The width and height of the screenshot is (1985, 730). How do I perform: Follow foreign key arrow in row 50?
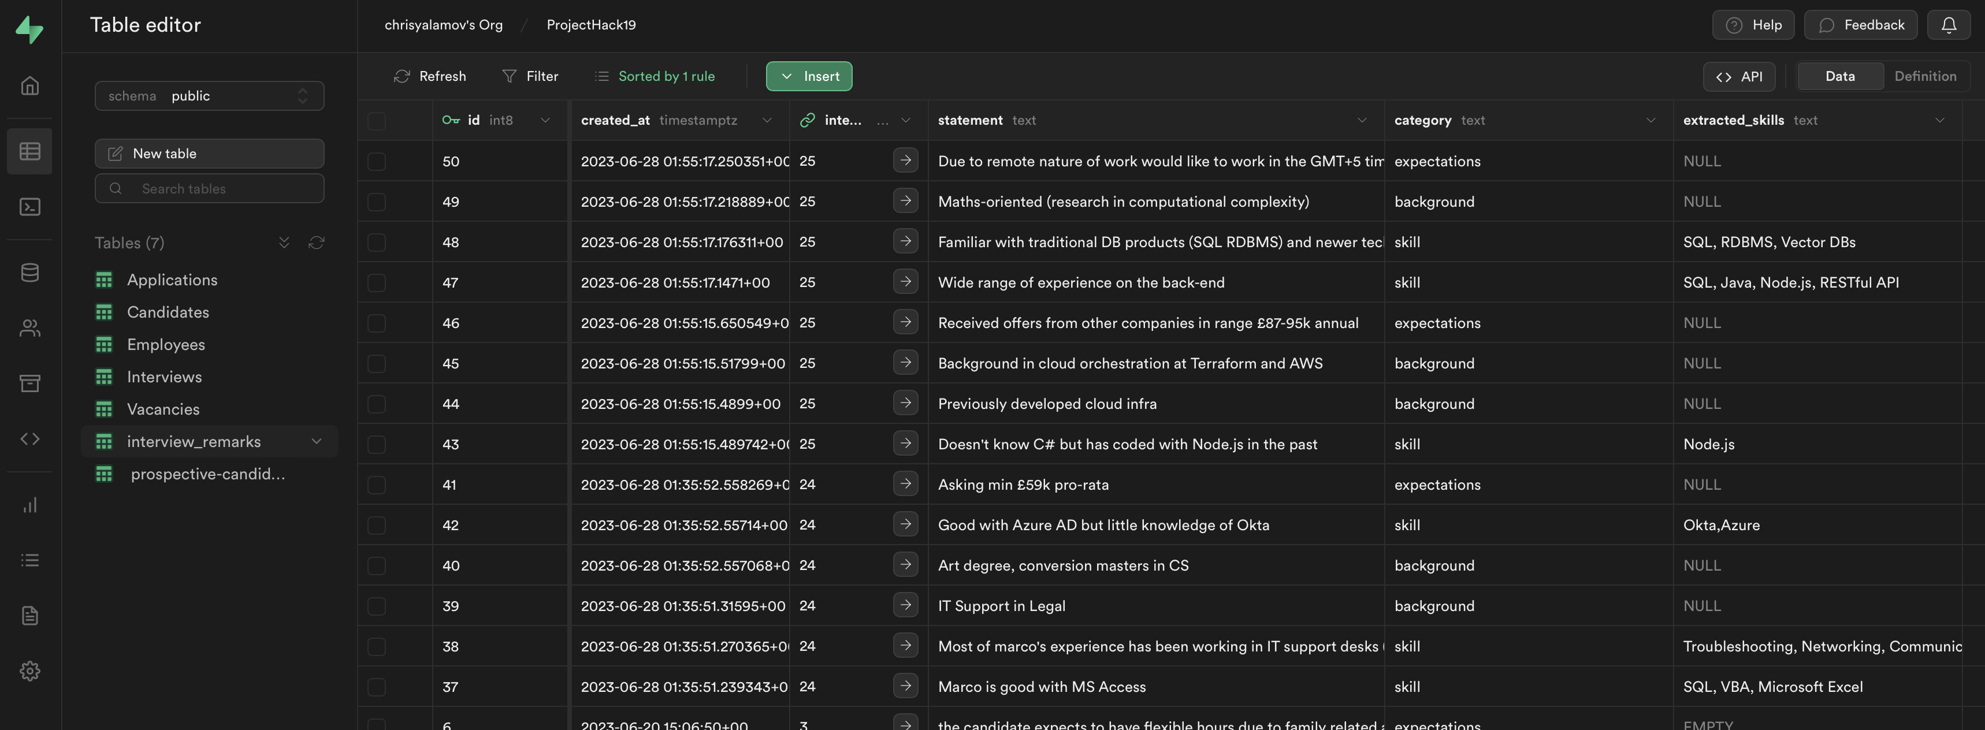905,160
